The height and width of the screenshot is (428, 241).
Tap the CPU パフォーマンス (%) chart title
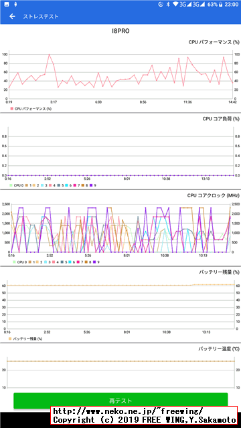(x=214, y=42)
